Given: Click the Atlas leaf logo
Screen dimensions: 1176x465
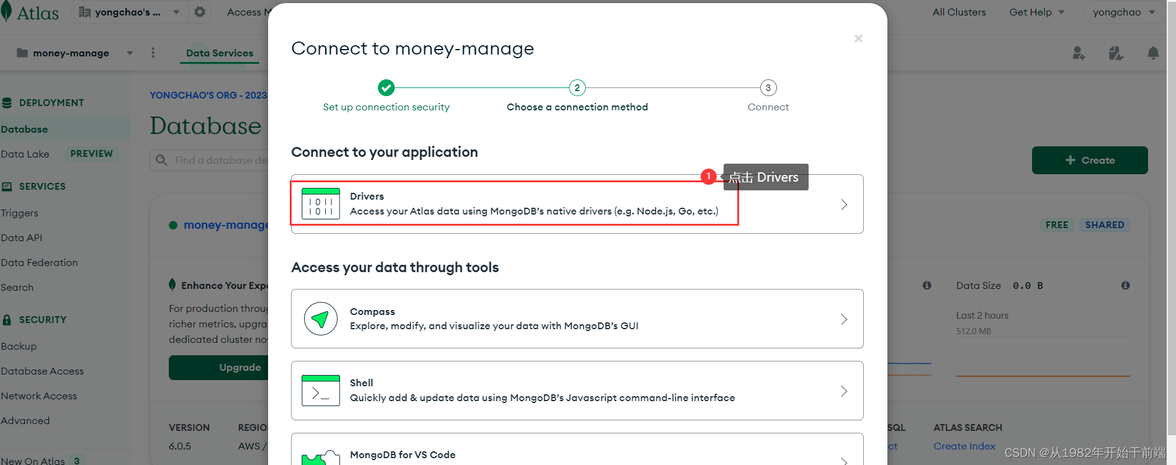Looking at the screenshot, I should [x=6, y=12].
